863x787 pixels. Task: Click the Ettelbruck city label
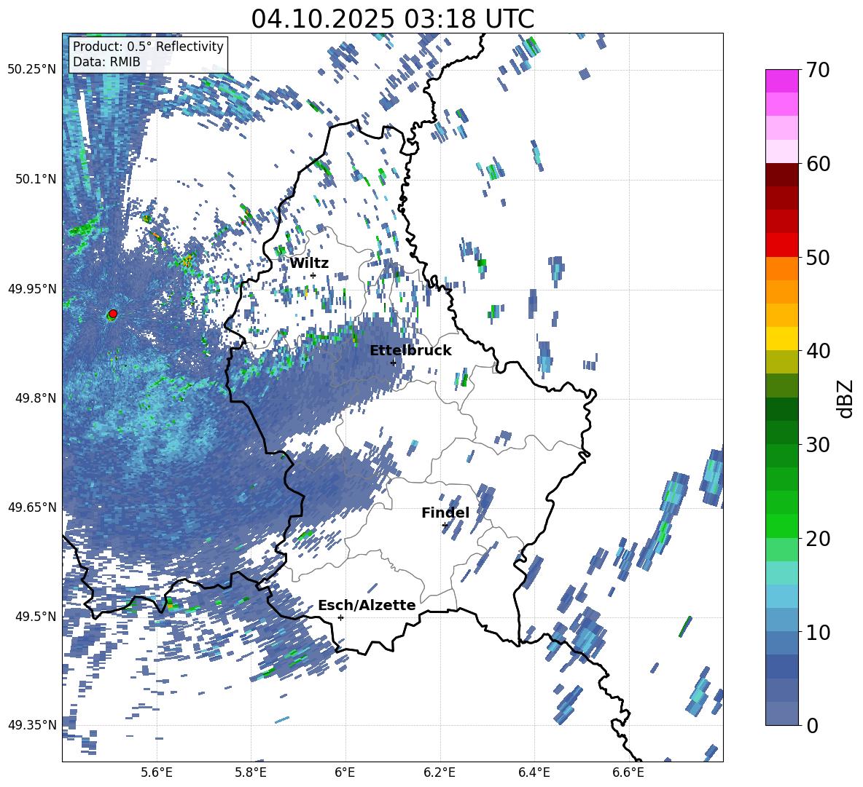tap(410, 351)
